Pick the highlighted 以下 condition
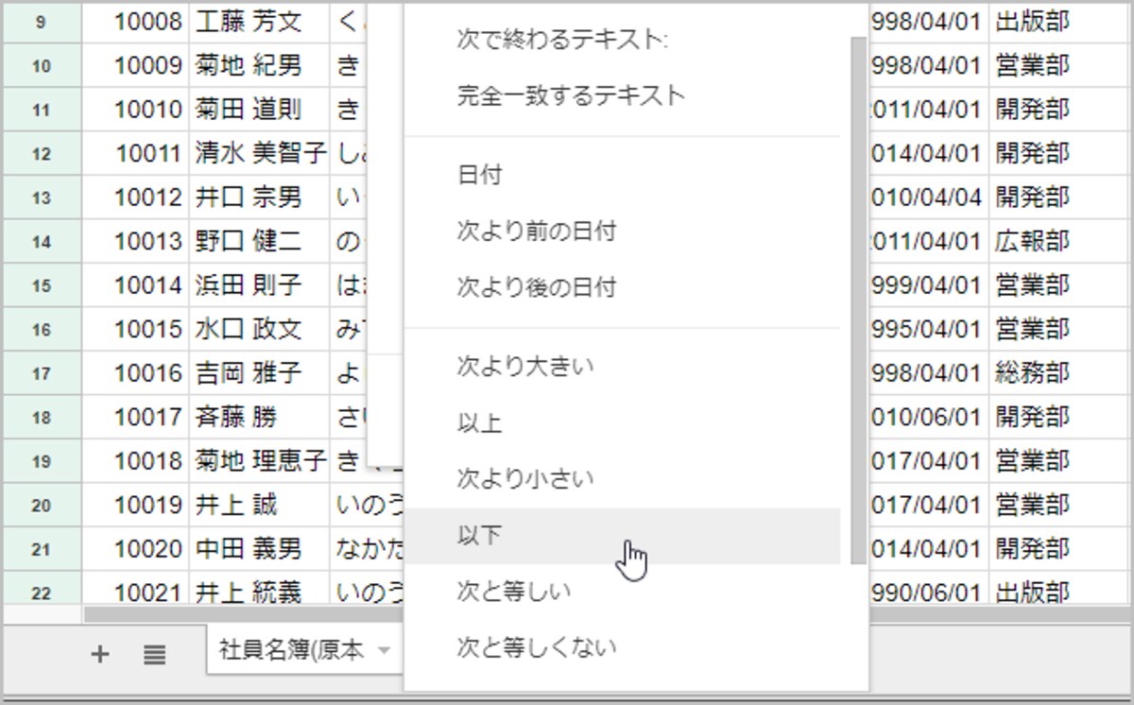The width and height of the screenshot is (1134, 705). [622, 536]
